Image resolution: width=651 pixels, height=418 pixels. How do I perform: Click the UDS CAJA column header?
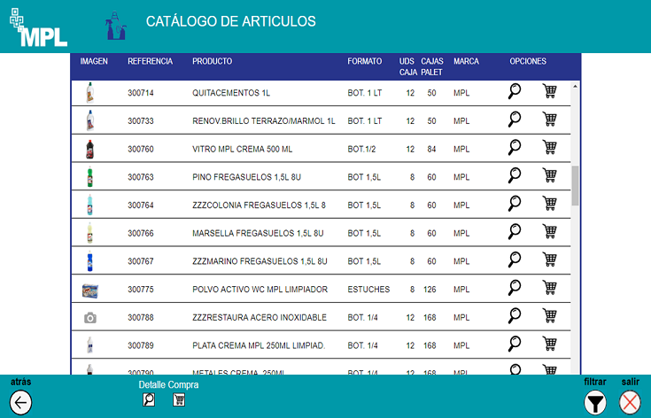point(408,66)
